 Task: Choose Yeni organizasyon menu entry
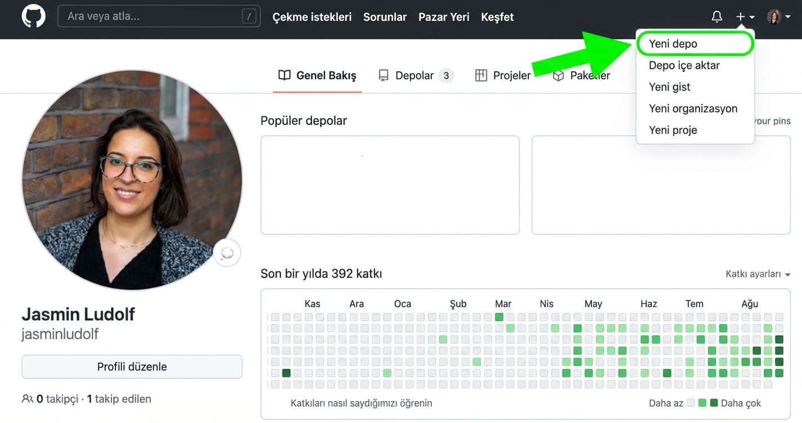[693, 108]
